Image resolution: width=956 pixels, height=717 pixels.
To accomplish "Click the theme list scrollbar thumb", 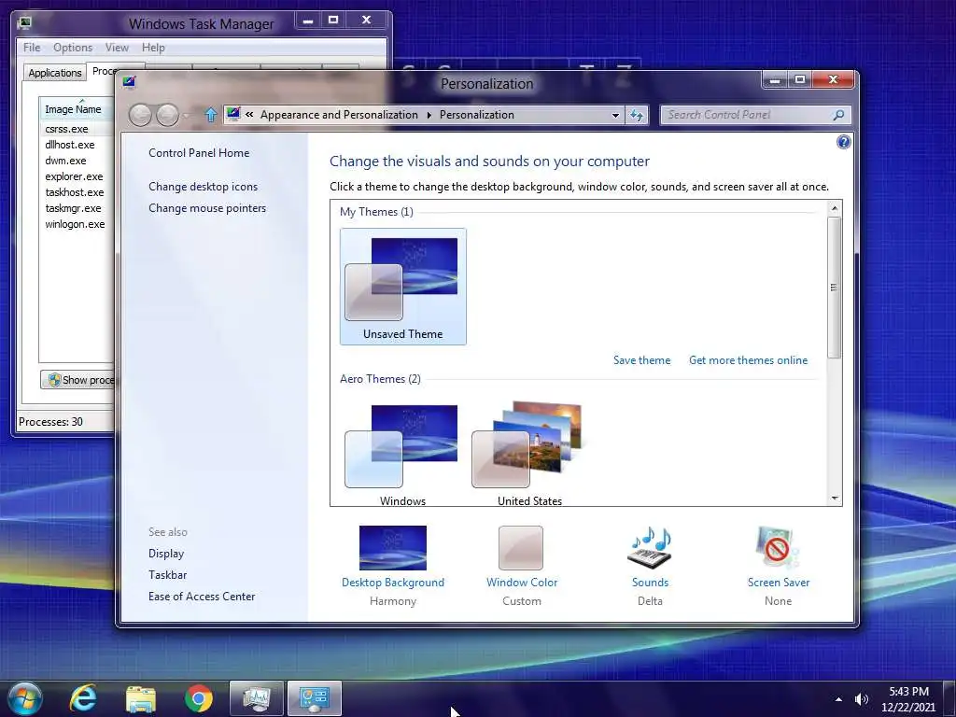I will (834, 288).
